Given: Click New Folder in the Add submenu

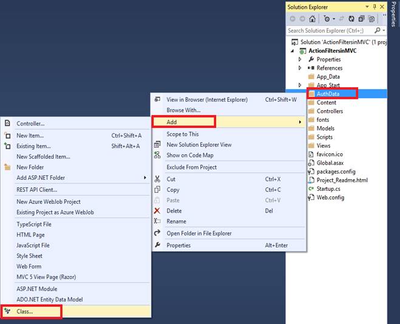Looking at the screenshot, I should (30, 167).
